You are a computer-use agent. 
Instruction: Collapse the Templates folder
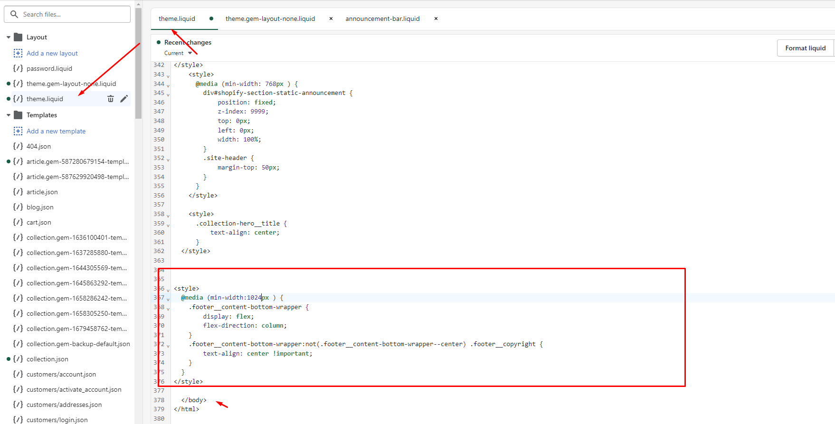pyautogui.click(x=9, y=115)
